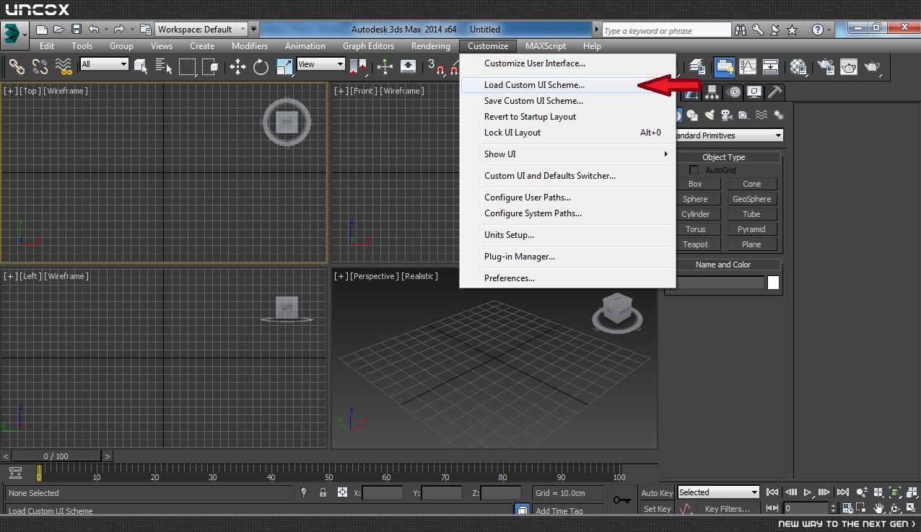Switch to the Utilities hammer tab
Image resolution: width=921 pixels, height=532 pixels.
(774, 92)
